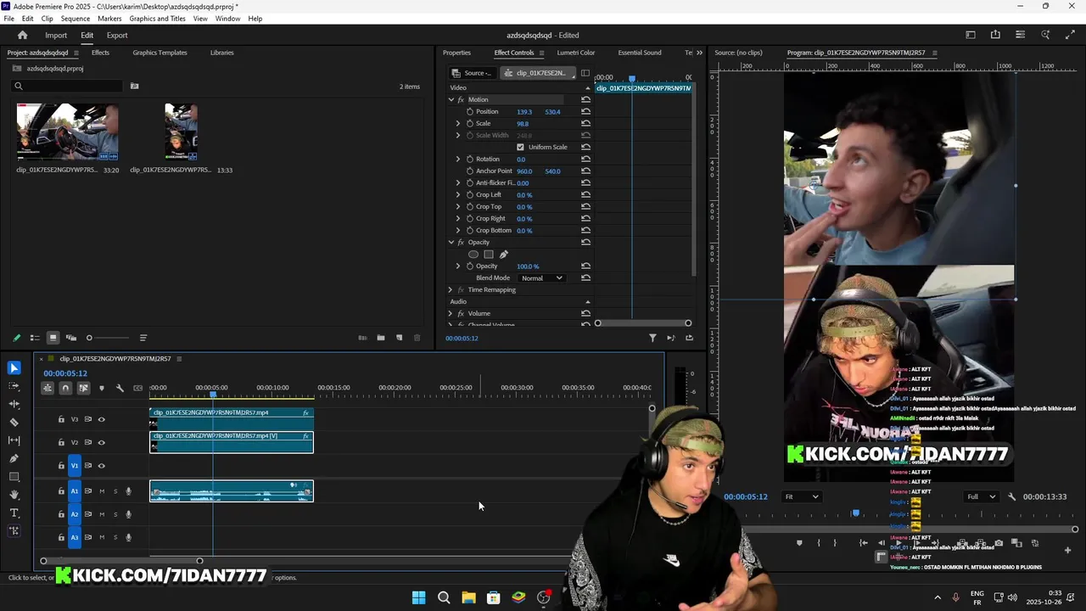Switch to the Essential Sound tab
The height and width of the screenshot is (611, 1086).
(x=640, y=53)
